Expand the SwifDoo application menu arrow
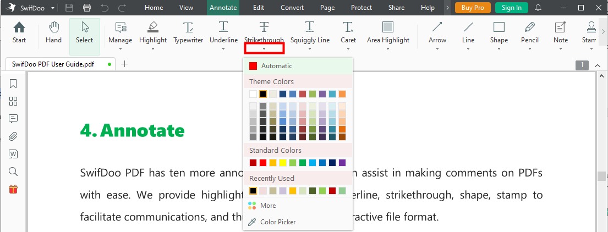This screenshot has width=608, height=232. pos(53,8)
